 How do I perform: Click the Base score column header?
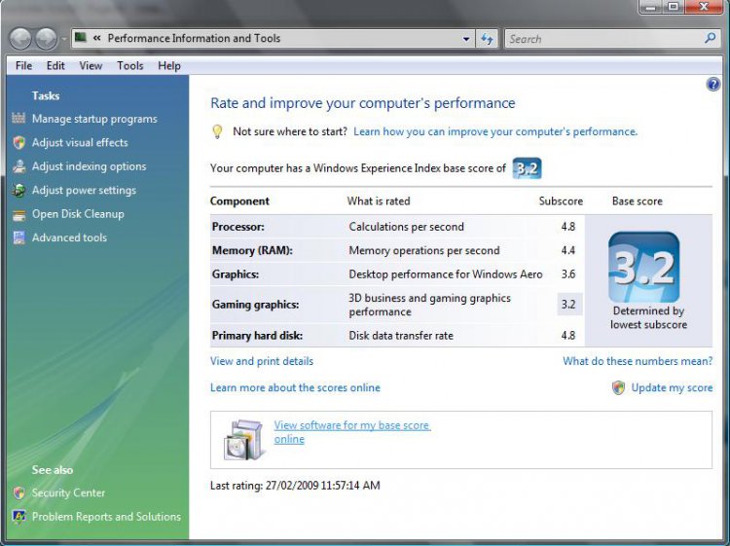[x=637, y=201]
